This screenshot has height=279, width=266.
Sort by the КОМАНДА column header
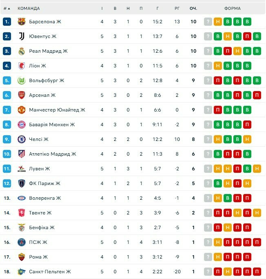point(29,8)
